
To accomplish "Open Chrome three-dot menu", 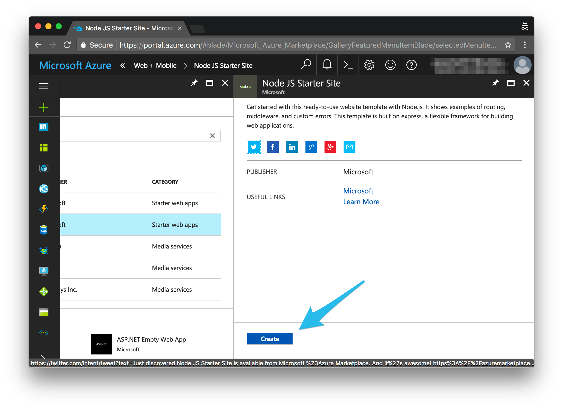I will tap(525, 45).
